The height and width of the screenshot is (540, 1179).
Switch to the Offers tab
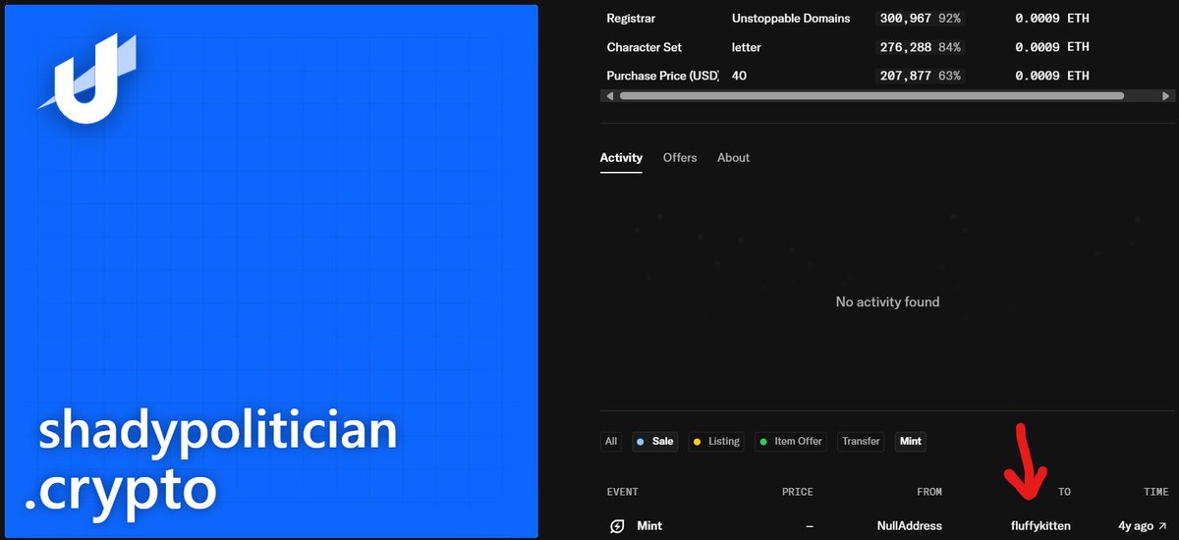point(680,157)
